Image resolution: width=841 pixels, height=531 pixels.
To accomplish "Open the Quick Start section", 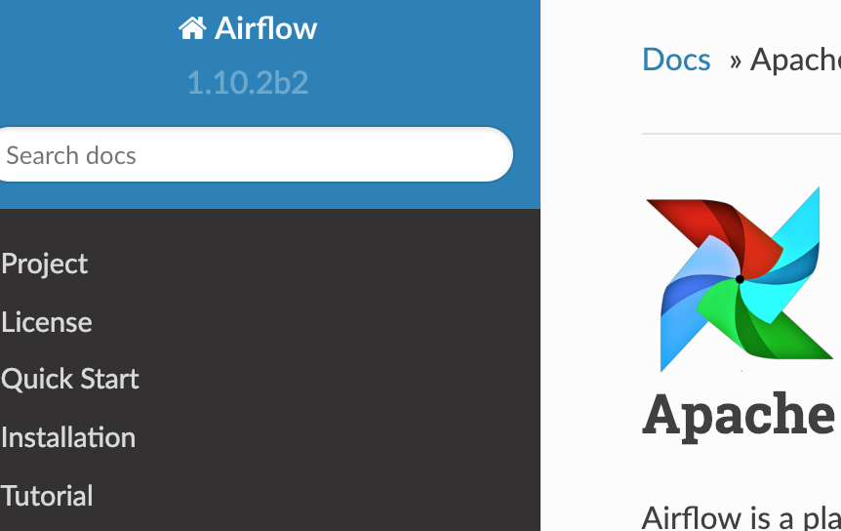I will point(70,379).
